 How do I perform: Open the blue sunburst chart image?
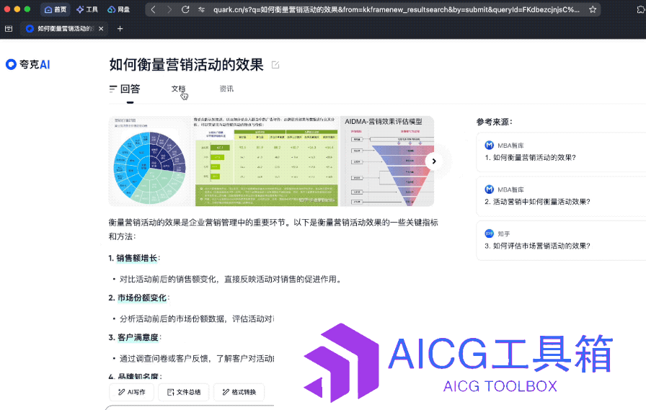149,161
